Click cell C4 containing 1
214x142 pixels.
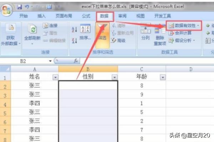pyautogui.click(x=142, y=103)
